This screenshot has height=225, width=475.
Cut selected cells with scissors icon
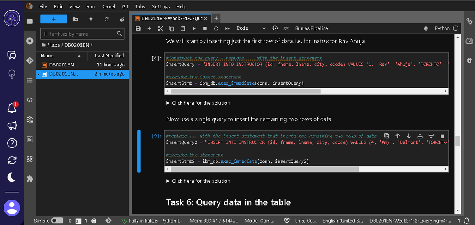160,28
